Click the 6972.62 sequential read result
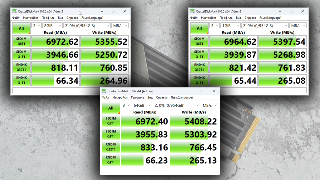Screen dimensions: 320x180 pyautogui.click(x=55, y=41)
